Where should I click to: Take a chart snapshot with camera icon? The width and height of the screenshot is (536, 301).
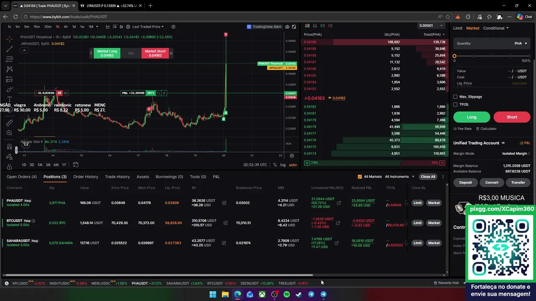tap(287, 27)
